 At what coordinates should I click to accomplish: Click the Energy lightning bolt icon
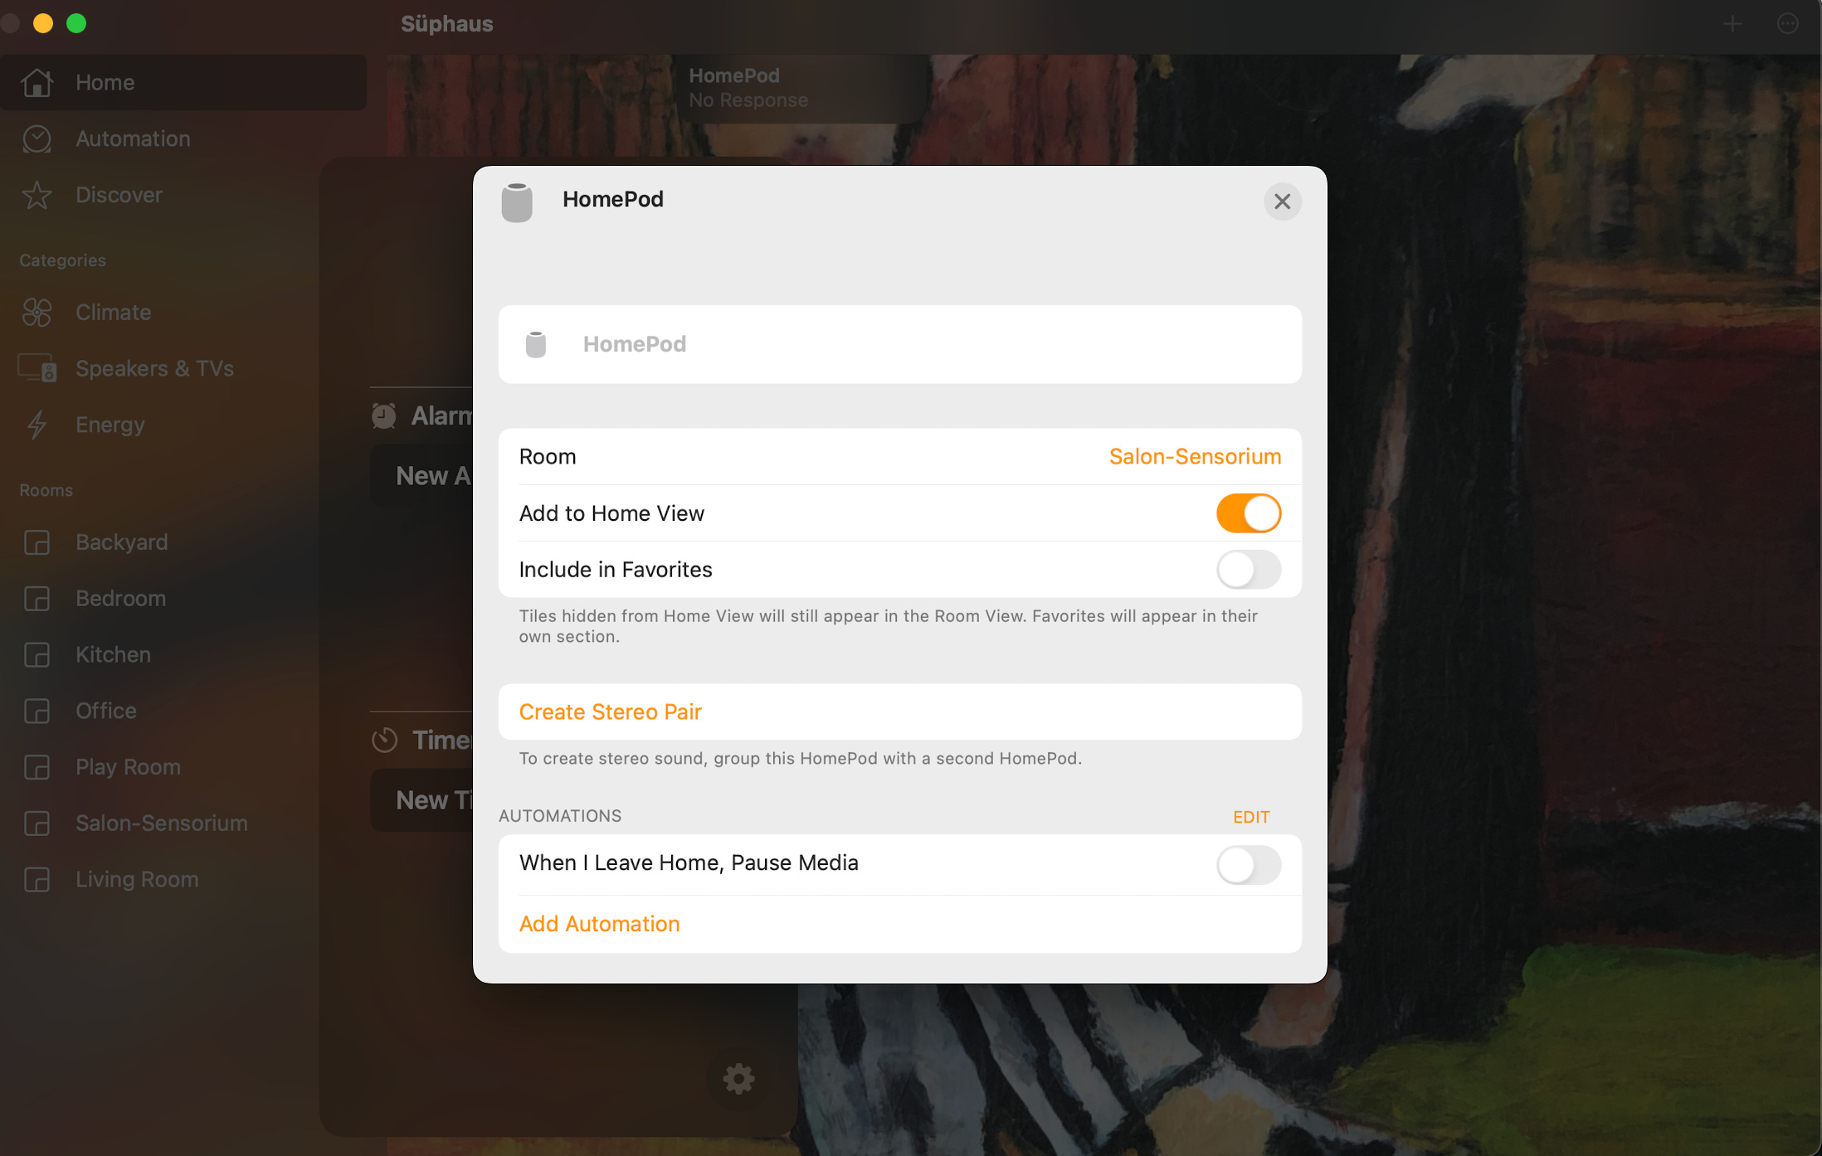(37, 425)
